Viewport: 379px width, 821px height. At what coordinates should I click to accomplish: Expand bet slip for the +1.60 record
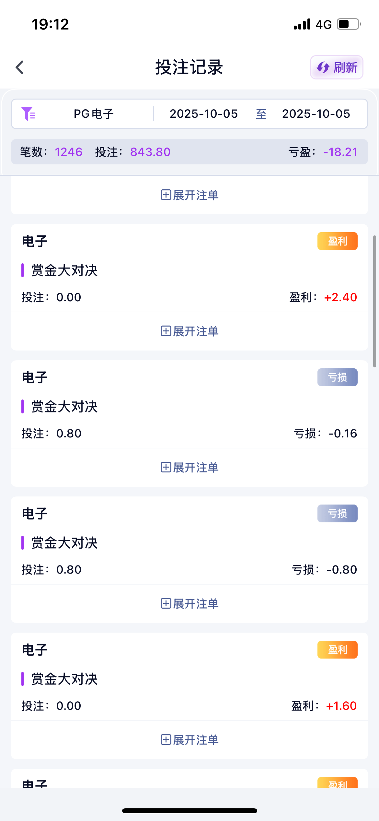pyautogui.click(x=189, y=740)
